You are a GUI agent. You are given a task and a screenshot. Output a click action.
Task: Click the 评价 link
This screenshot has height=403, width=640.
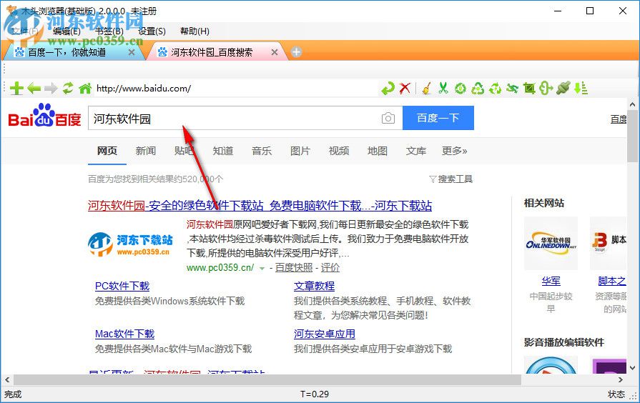(330, 267)
